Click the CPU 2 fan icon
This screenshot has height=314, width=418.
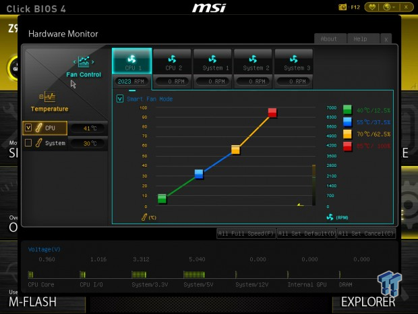[172, 59]
